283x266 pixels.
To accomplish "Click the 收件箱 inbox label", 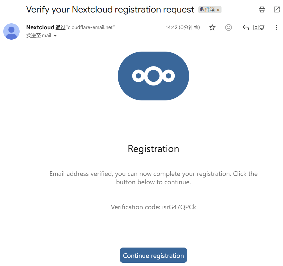I will [207, 10].
